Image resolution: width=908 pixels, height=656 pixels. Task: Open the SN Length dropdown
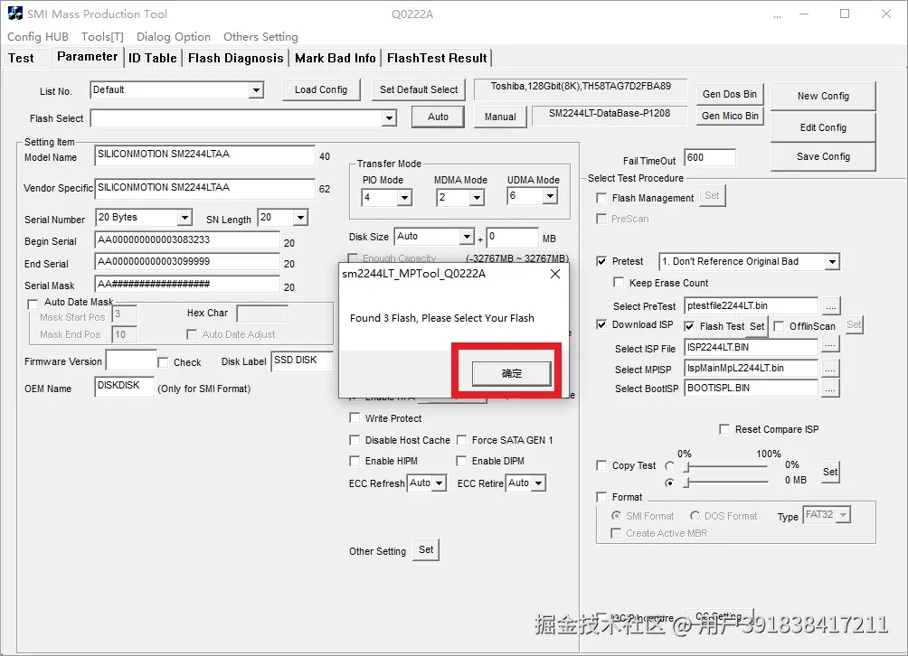tap(300, 218)
